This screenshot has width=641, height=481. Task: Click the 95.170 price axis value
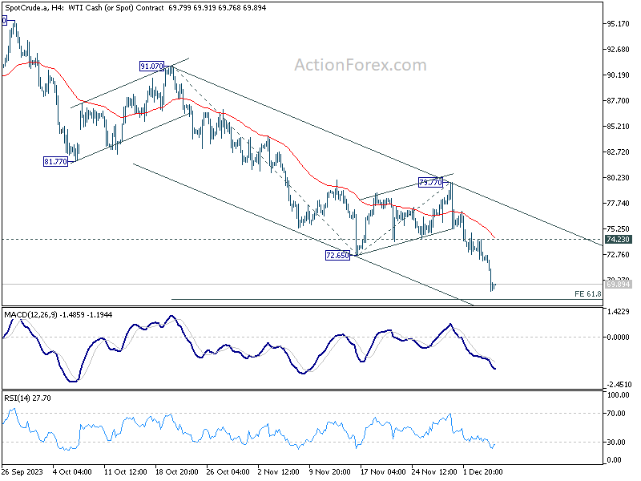click(x=618, y=24)
